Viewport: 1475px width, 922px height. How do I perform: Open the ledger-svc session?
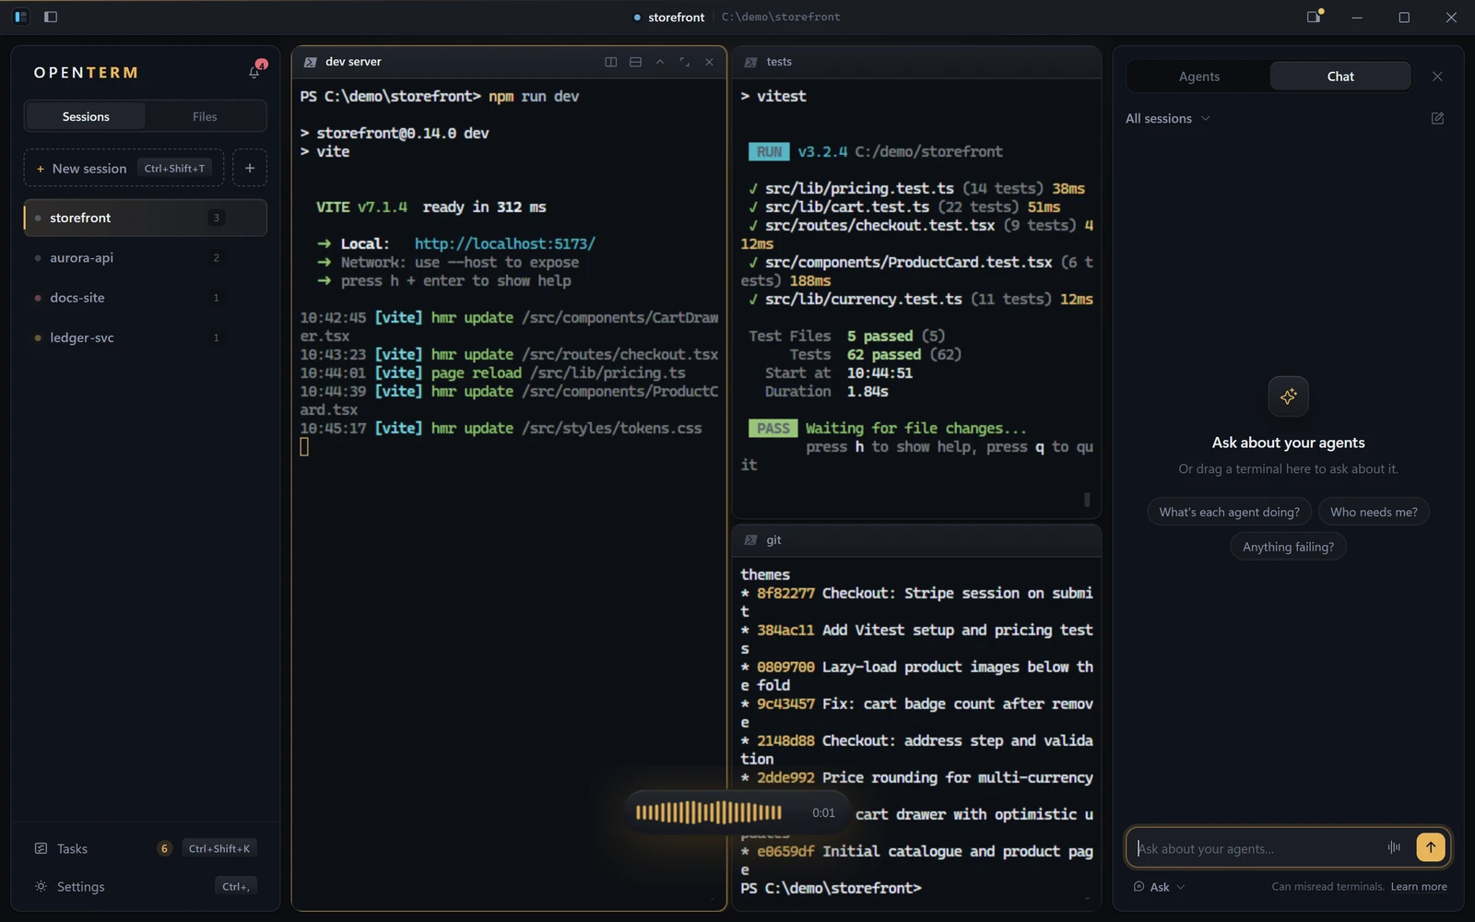pos(145,337)
